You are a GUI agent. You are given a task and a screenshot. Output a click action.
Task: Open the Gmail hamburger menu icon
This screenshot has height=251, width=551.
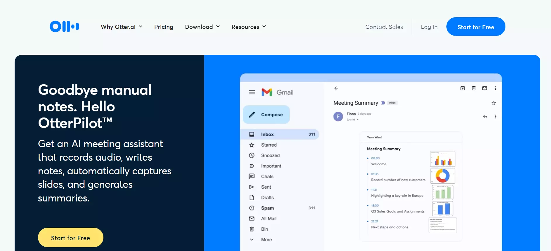252,92
